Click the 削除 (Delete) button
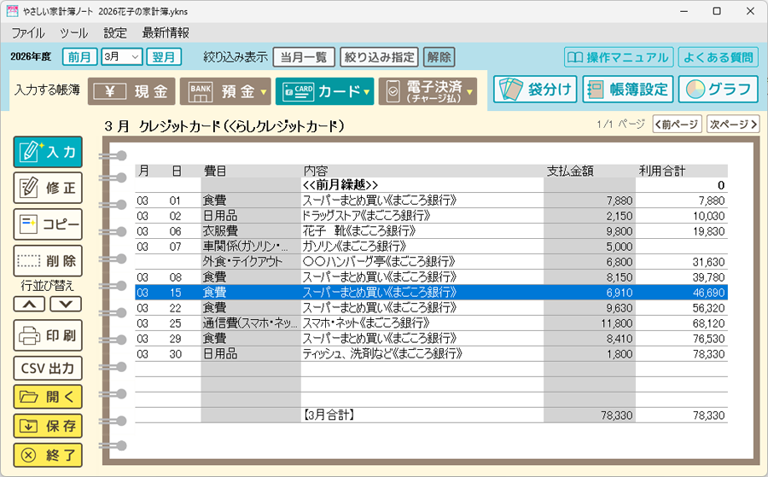Image resolution: width=768 pixels, height=477 pixels. point(48,260)
